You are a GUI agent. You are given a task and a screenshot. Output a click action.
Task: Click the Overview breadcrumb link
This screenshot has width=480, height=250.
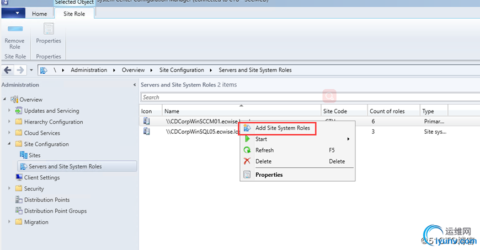click(133, 70)
